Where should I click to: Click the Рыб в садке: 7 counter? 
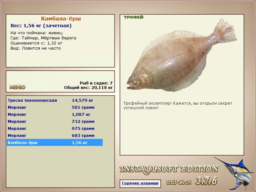coord(96,83)
